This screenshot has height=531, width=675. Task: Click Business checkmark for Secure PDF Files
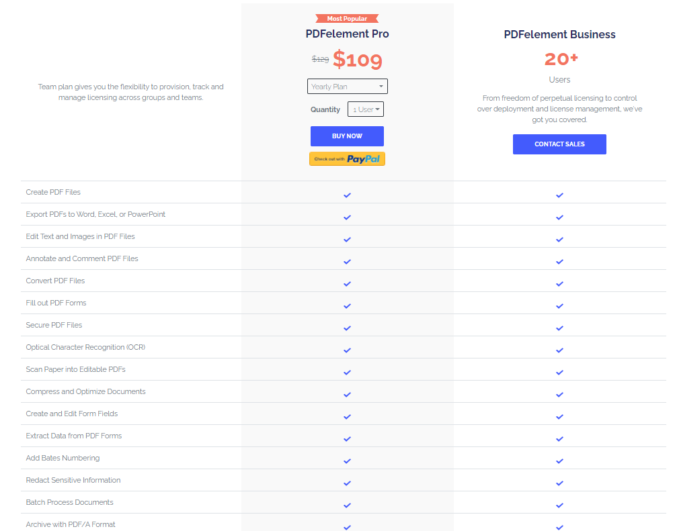tap(559, 328)
